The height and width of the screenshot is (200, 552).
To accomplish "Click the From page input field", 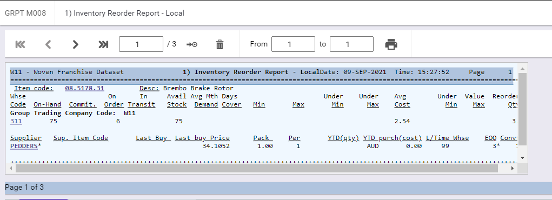I will tap(293, 44).
